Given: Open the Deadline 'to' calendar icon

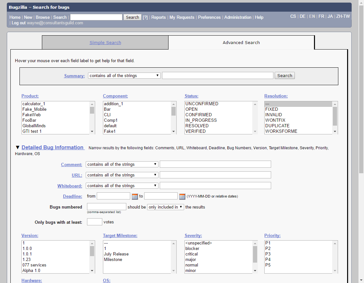Looking at the screenshot, I should click(182, 197).
